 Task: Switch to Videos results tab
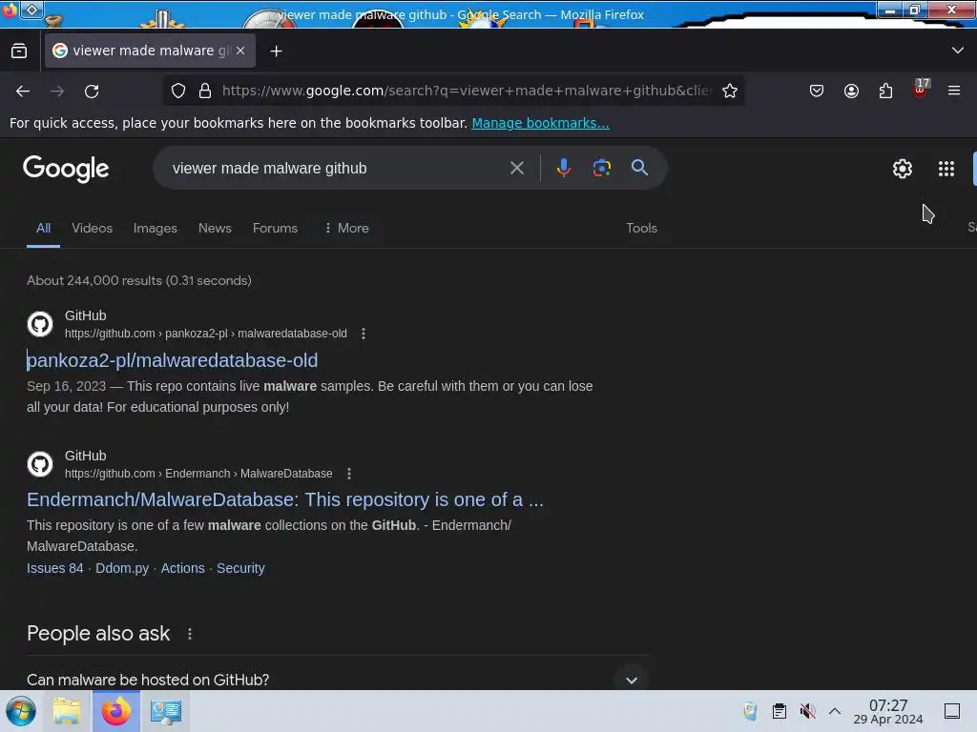click(92, 229)
